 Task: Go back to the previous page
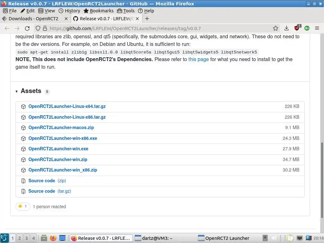[x=7, y=28]
